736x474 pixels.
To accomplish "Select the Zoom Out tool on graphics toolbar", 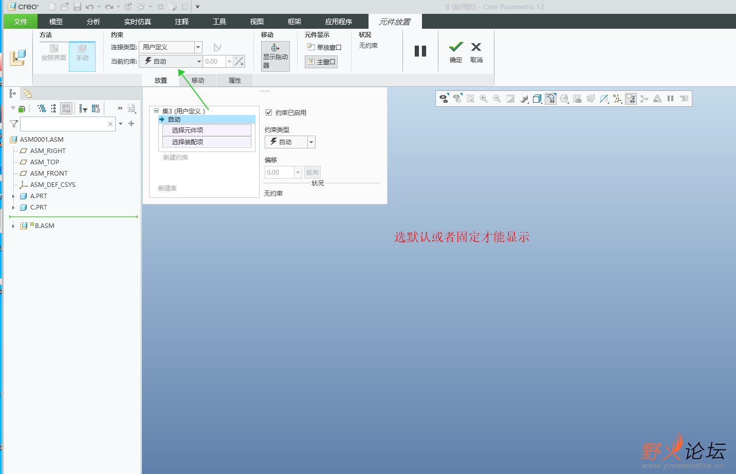I will (496, 99).
